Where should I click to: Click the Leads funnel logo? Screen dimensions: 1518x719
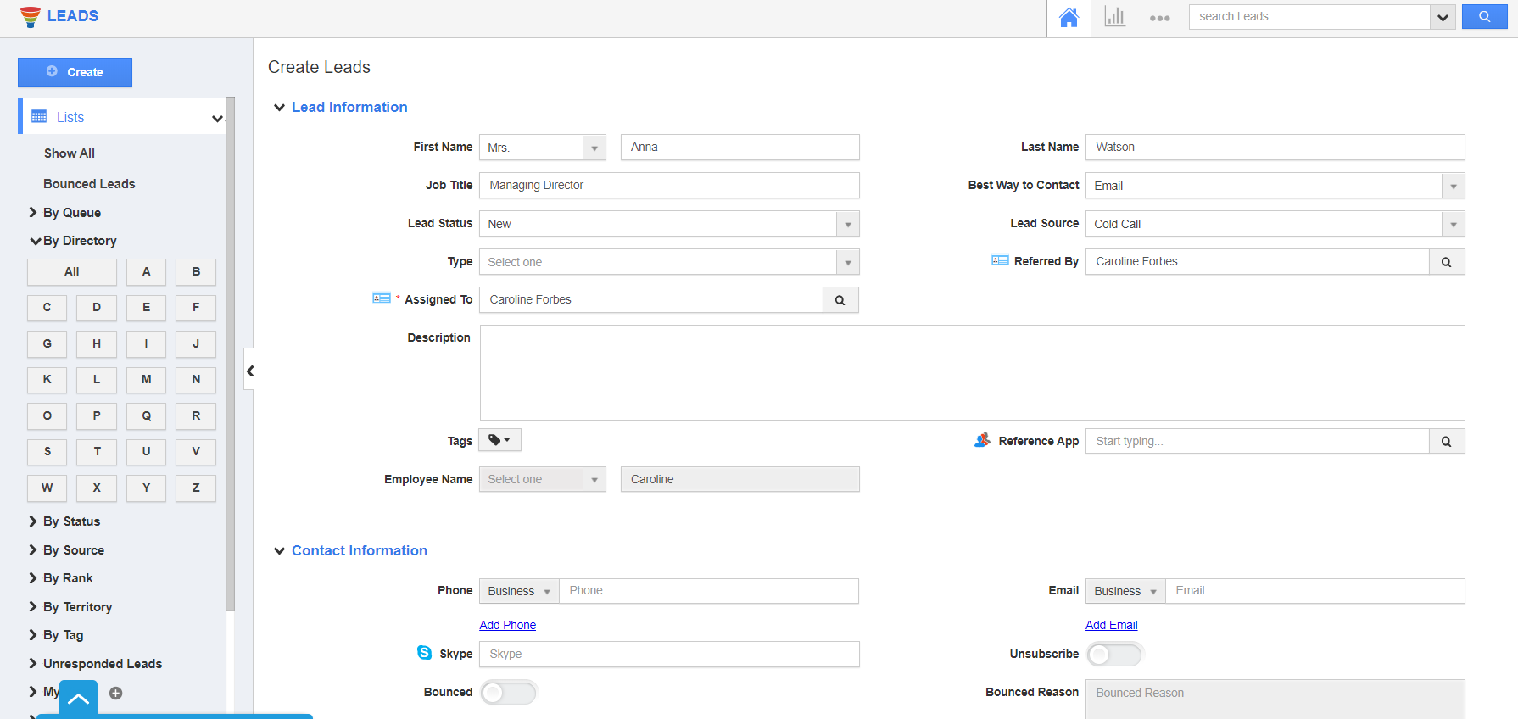[31, 17]
